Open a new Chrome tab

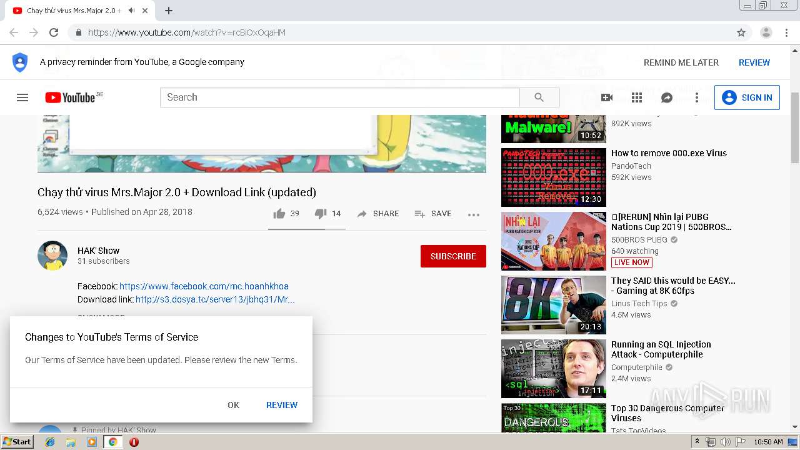click(x=169, y=11)
